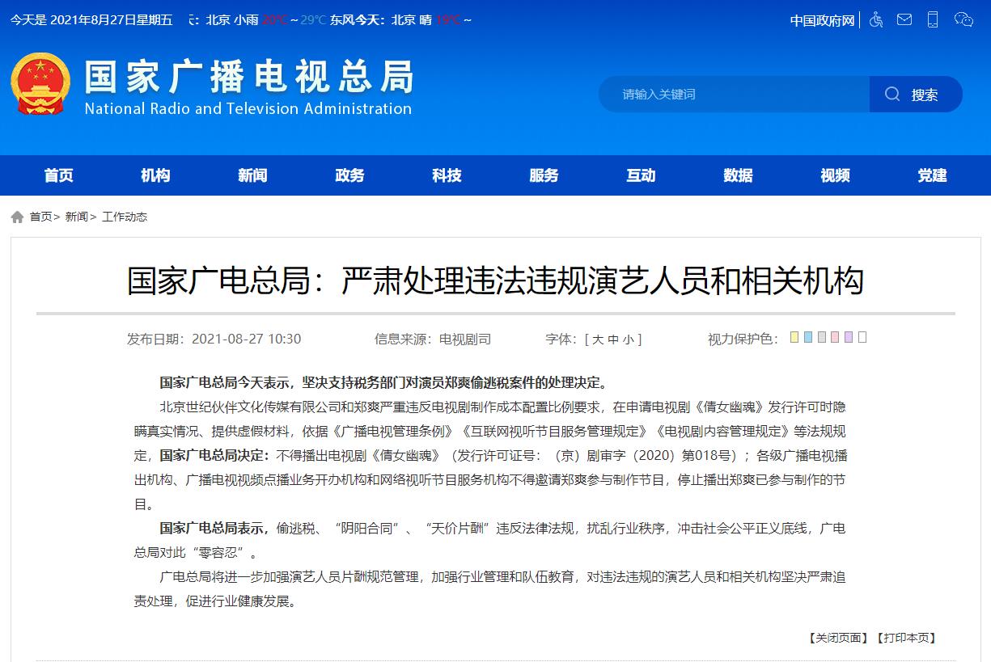Open the 服务 navigation menu item
Viewport: 991px width, 662px height.
tap(544, 175)
